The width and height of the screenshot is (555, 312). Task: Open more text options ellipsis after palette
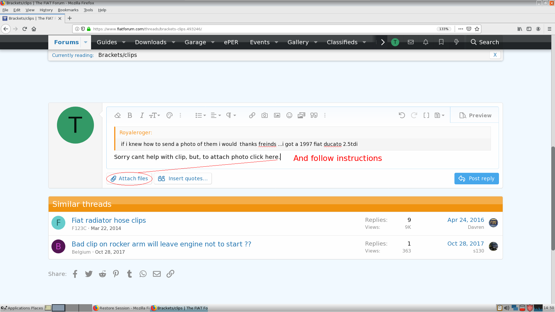click(x=180, y=115)
